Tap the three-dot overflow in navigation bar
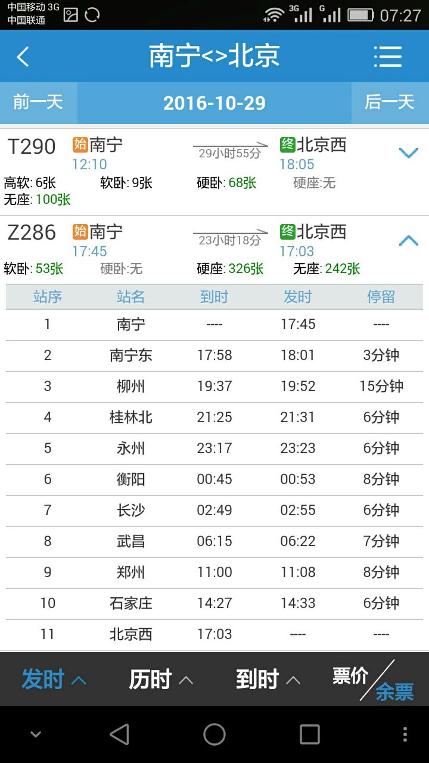This screenshot has width=429, height=763. [x=405, y=734]
